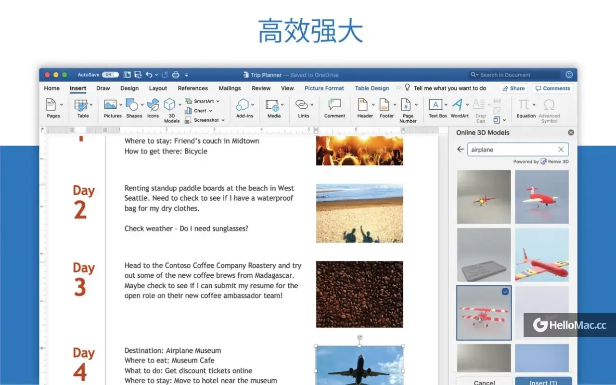Click the Header icon

(x=362, y=104)
